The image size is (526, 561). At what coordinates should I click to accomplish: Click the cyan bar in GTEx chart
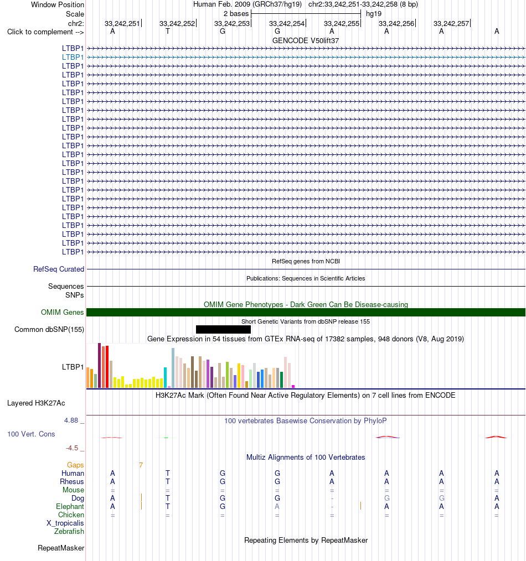click(x=166, y=377)
